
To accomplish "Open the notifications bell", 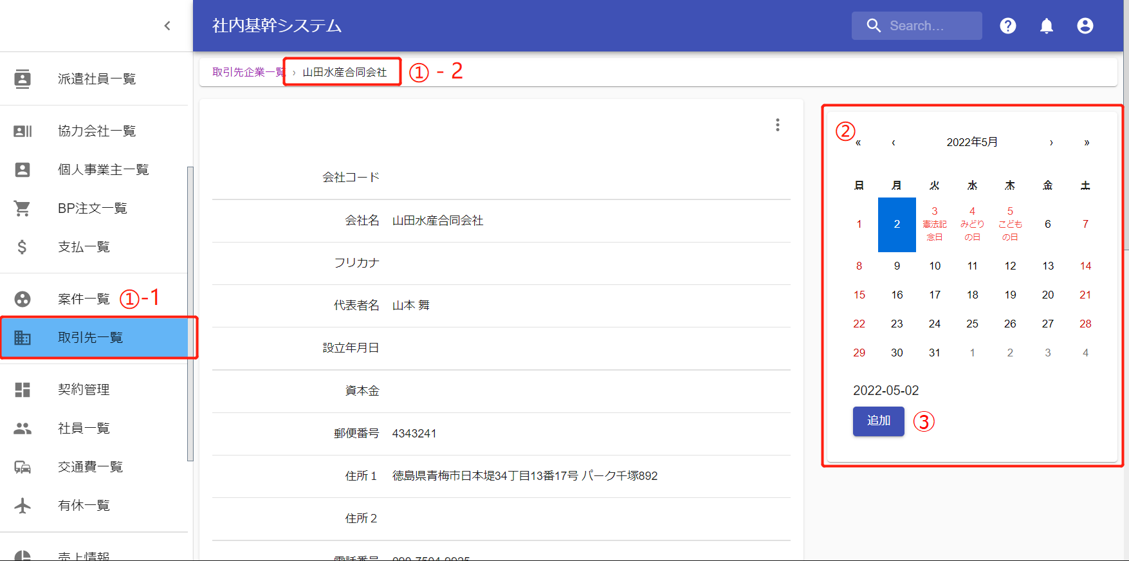I will pyautogui.click(x=1046, y=26).
